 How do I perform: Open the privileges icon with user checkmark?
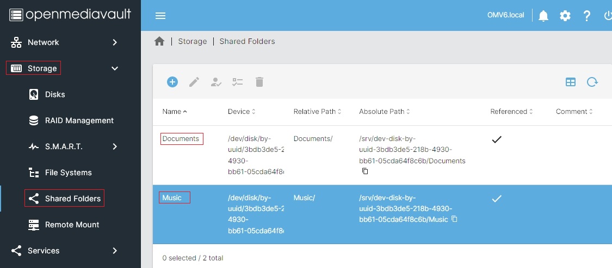(x=216, y=82)
